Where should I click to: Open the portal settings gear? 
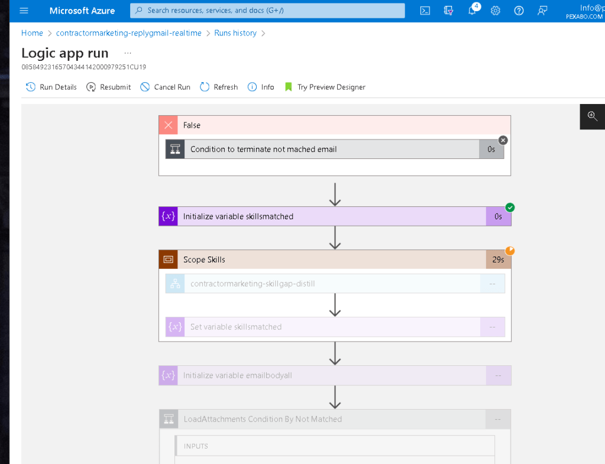pyautogui.click(x=496, y=11)
